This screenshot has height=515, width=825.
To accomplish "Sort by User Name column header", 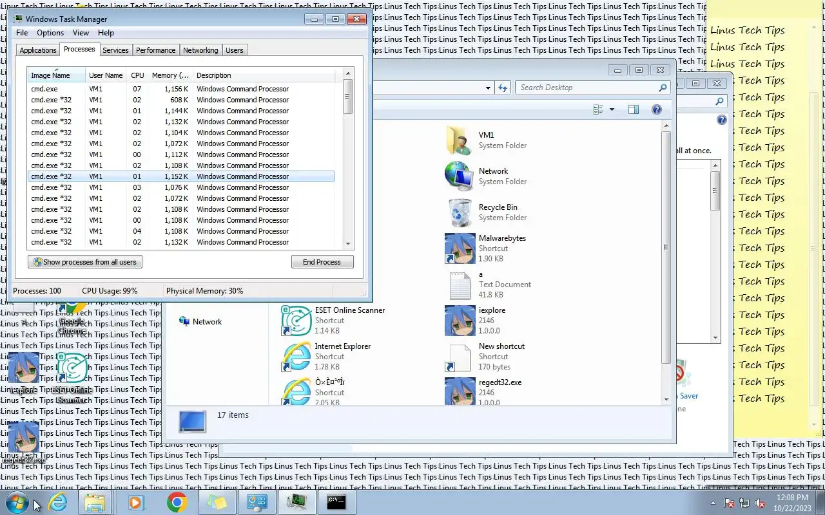I will pyautogui.click(x=106, y=75).
